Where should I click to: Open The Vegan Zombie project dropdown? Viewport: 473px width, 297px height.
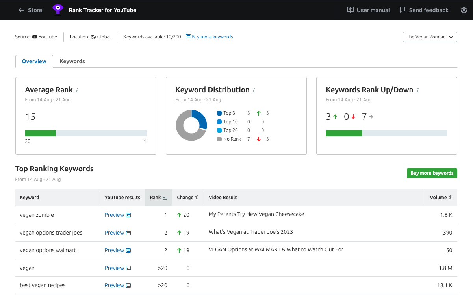(430, 37)
